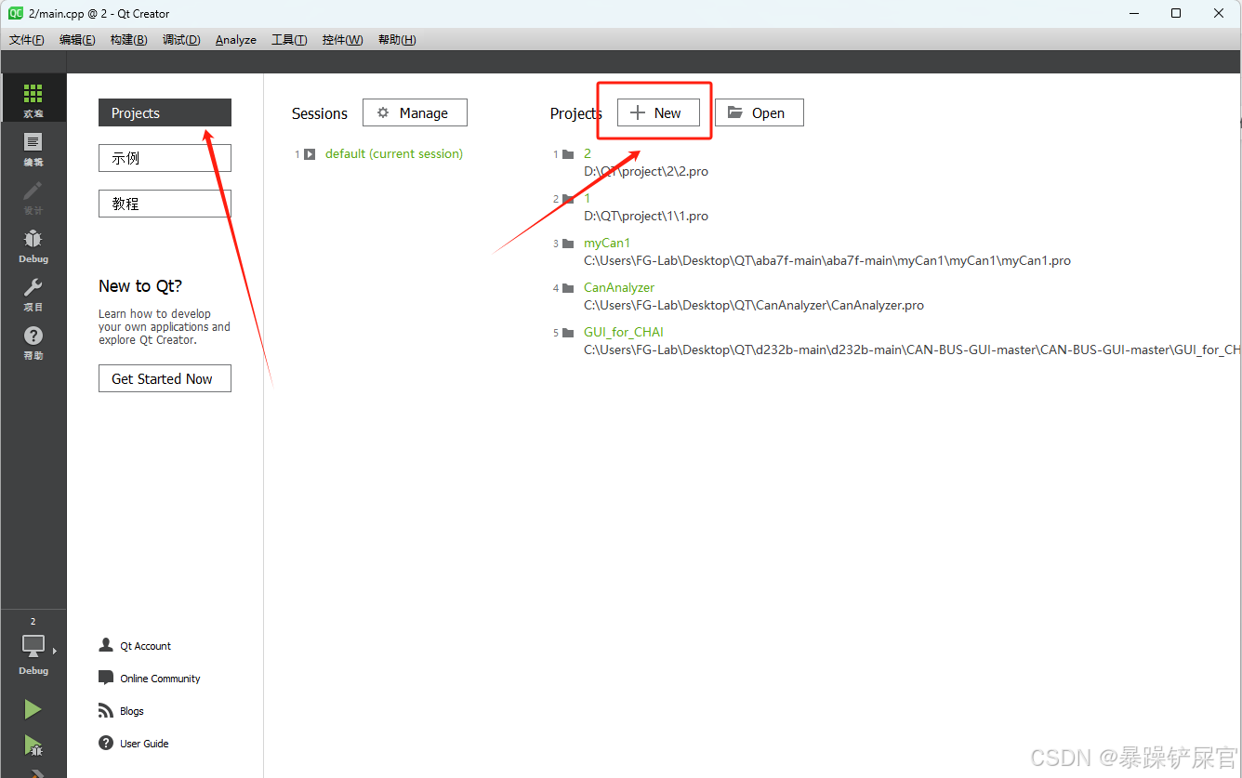Screen dimensions: 1242x778
Task: Click the Qt Account link text
Action: [146, 646]
